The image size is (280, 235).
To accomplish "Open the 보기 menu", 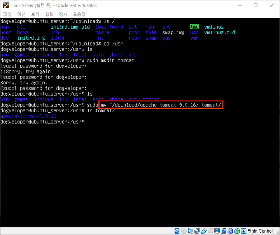I will [x=35, y=14].
